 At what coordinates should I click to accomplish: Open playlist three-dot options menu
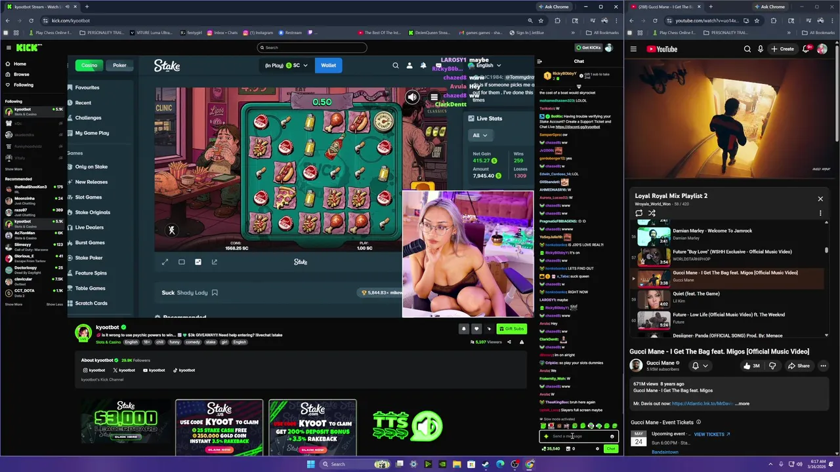pyautogui.click(x=820, y=213)
